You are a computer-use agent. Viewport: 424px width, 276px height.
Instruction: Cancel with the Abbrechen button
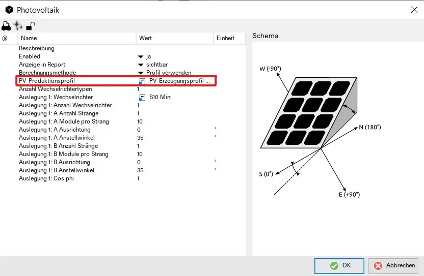click(393, 266)
